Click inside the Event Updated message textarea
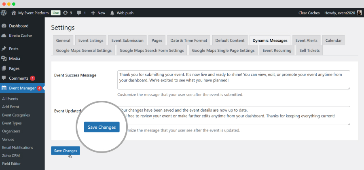Viewport: 364px width, 170px height. click(233, 115)
